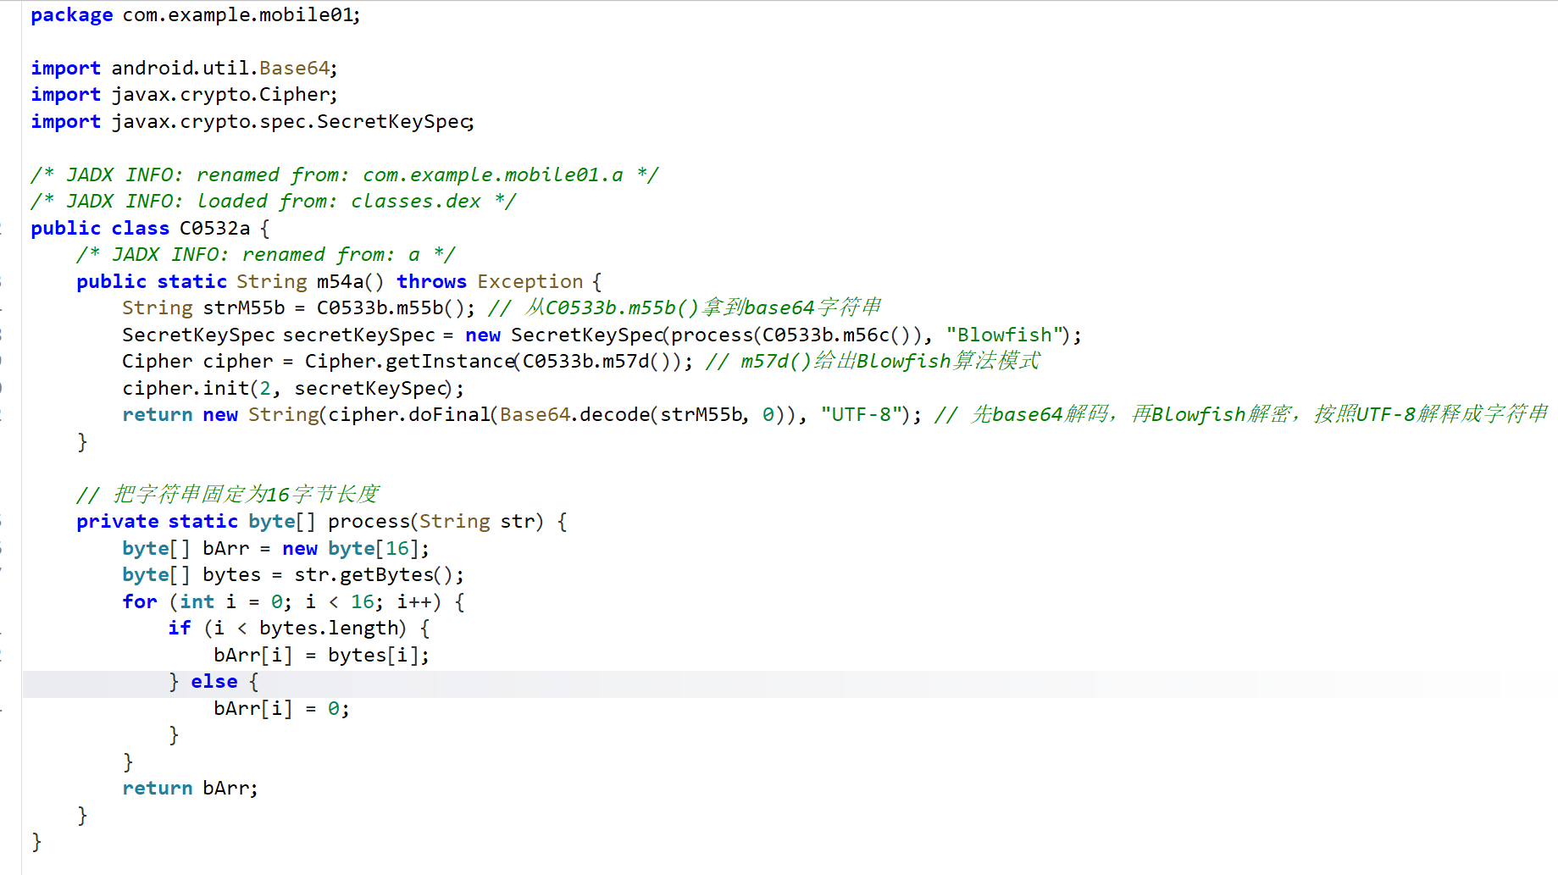1558x875 pixels.
Task: Click the comment '把字符串固定为16字节长度'
Action: tap(246, 494)
